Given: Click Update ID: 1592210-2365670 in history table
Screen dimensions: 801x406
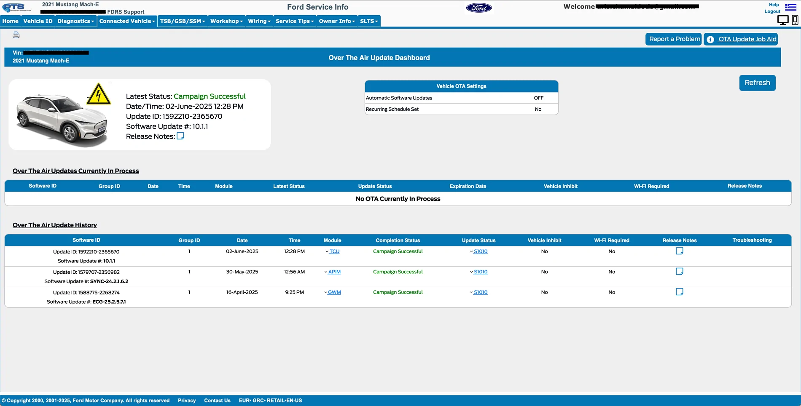Looking at the screenshot, I should pyautogui.click(x=86, y=252).
